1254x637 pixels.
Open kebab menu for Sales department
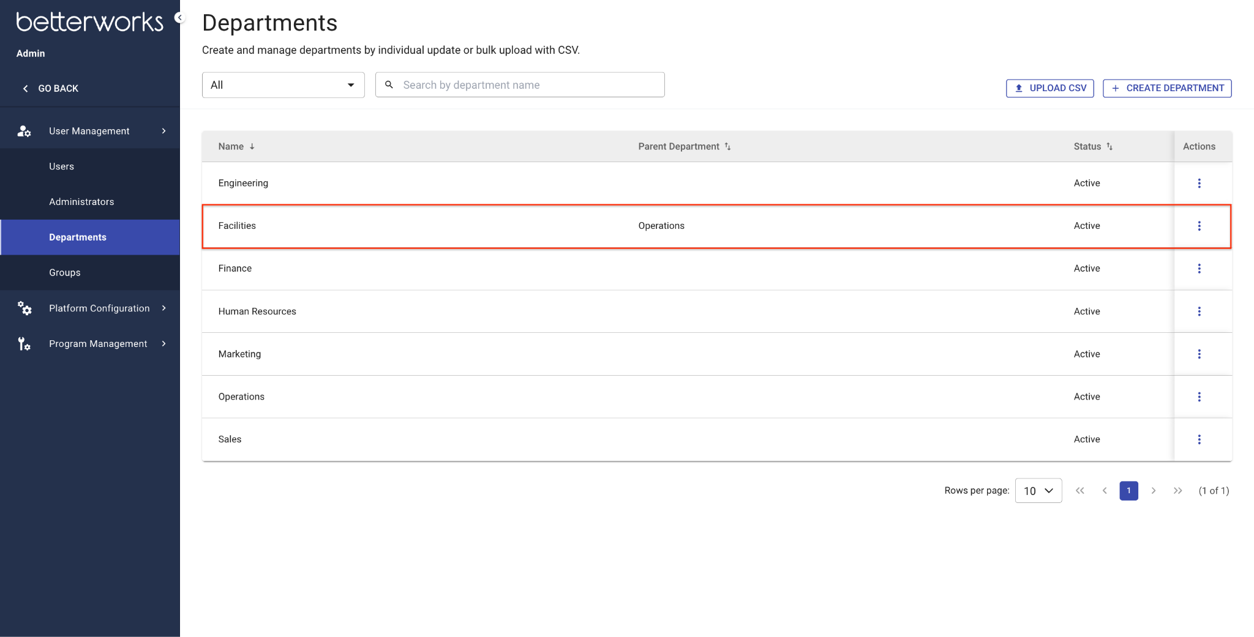coord(1199,439)
